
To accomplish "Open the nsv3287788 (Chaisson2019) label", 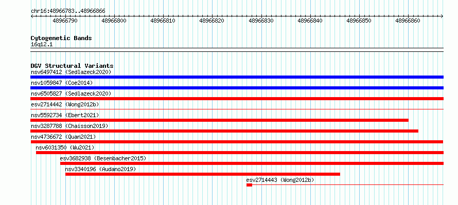I will [x=69, y=126].
